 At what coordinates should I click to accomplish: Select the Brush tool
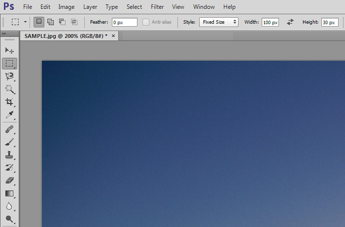[x=9, y=142]
